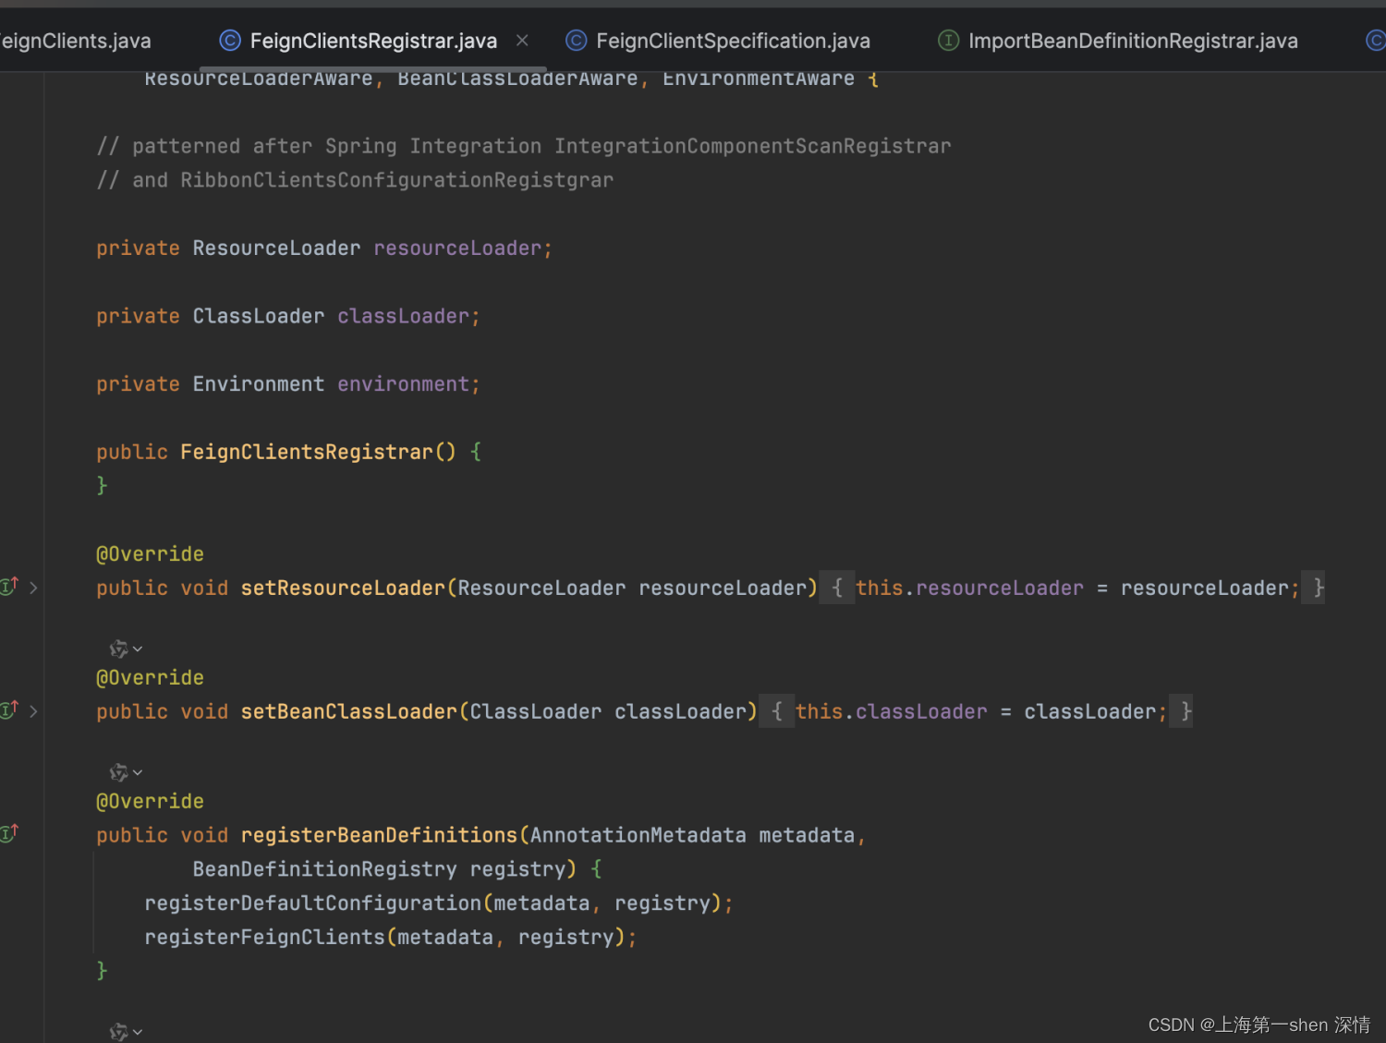Click class icon on FeignClientSpecification.java tab
The height and width of the screenshot is (1043, 1386).
tap(577, 41)
